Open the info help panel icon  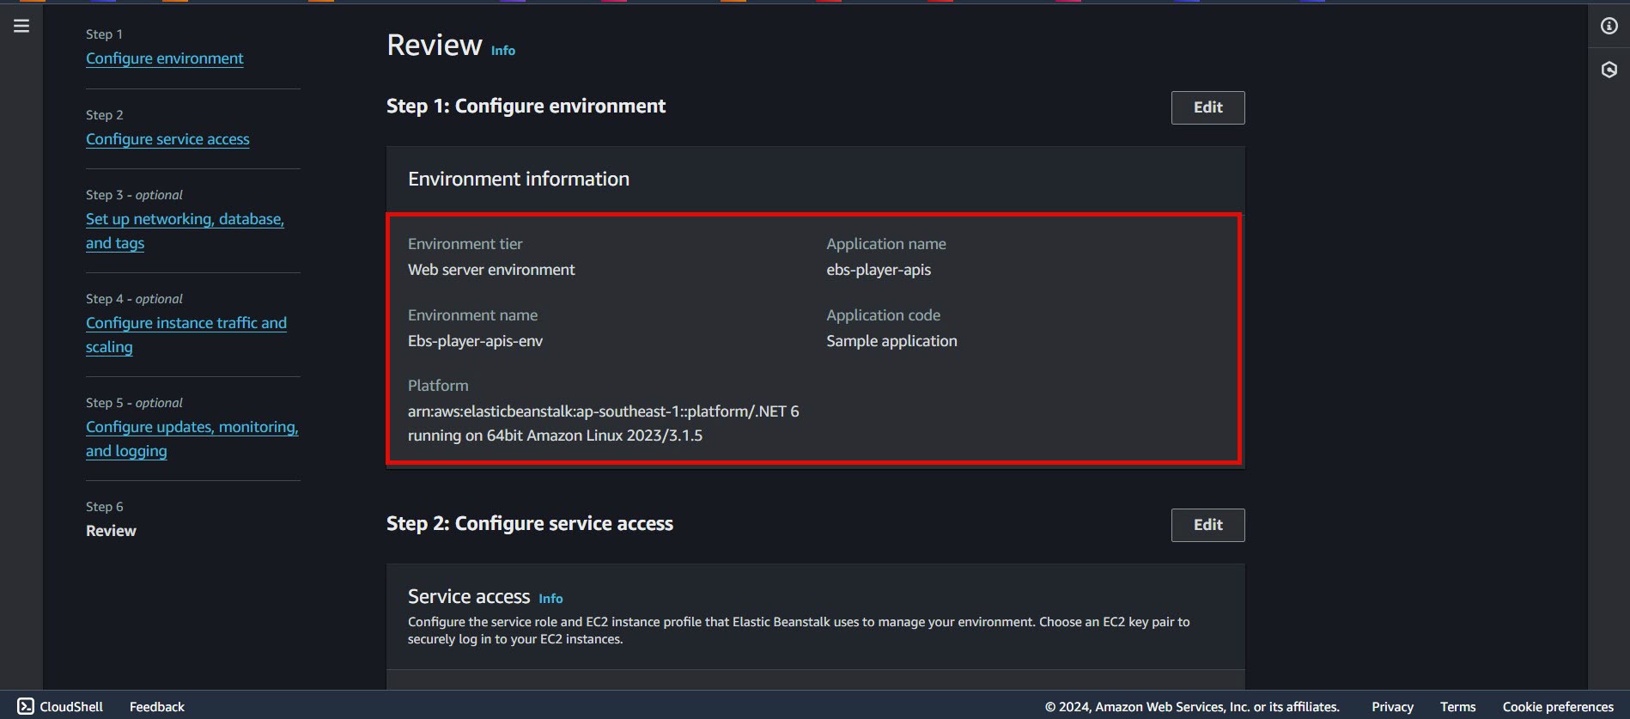click(1609, 26)
